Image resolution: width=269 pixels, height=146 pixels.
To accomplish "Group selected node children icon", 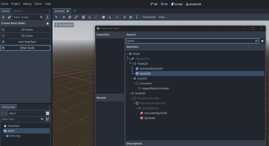I will coord(96,17).
